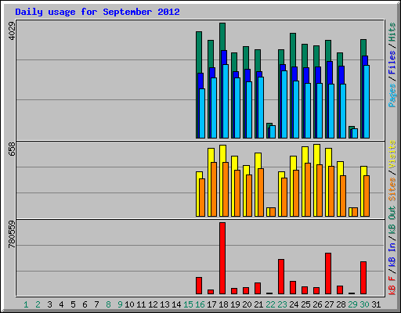This screenshot has width=401, height=313.
Task: Click day 12 on the x-axis
Action: point(153,304)
